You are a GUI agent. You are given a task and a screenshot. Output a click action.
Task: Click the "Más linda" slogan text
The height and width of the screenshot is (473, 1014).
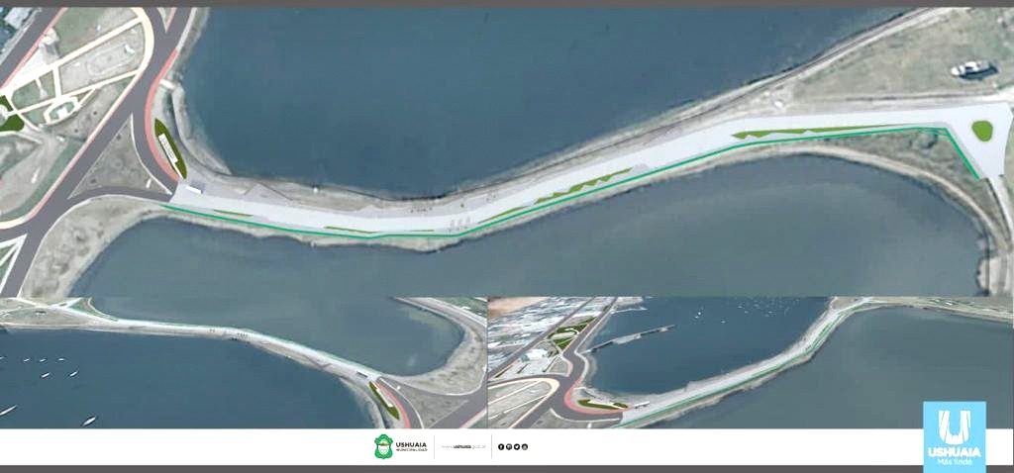pos(954,460)
